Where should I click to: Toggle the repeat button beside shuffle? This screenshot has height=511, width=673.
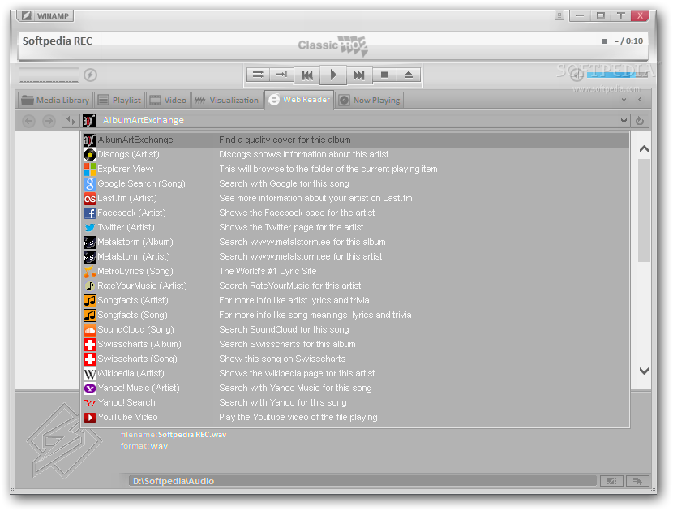(281, 75)
